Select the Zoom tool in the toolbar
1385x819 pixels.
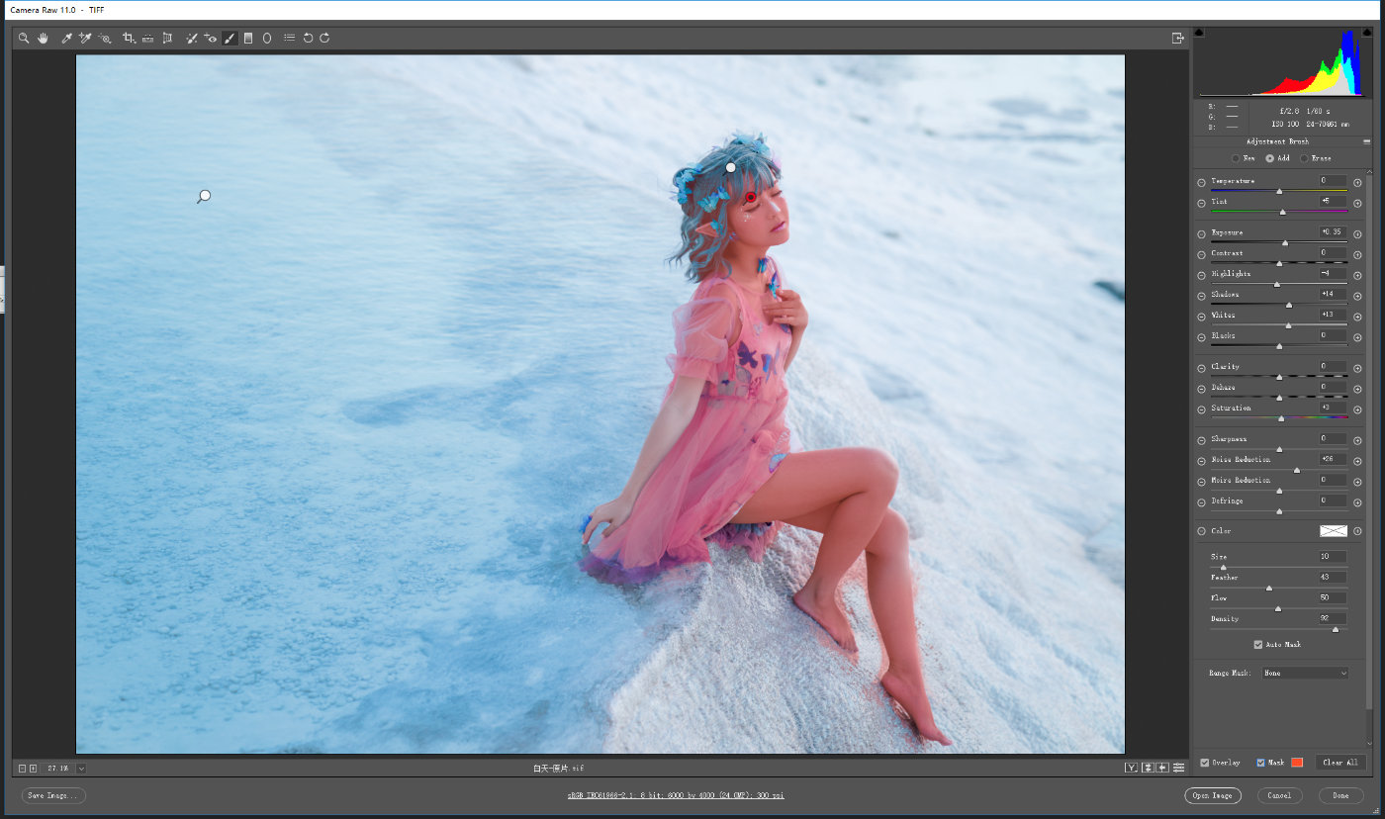click(x=24, y=39)
